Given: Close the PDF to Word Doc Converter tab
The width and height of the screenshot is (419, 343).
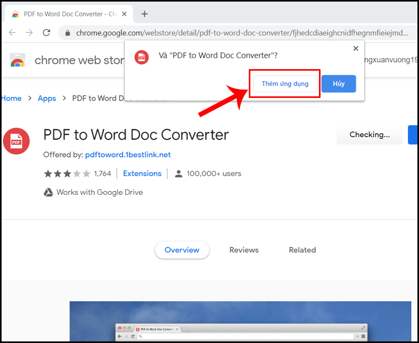Looking at the screenshot, I should (x=124, y=14).
